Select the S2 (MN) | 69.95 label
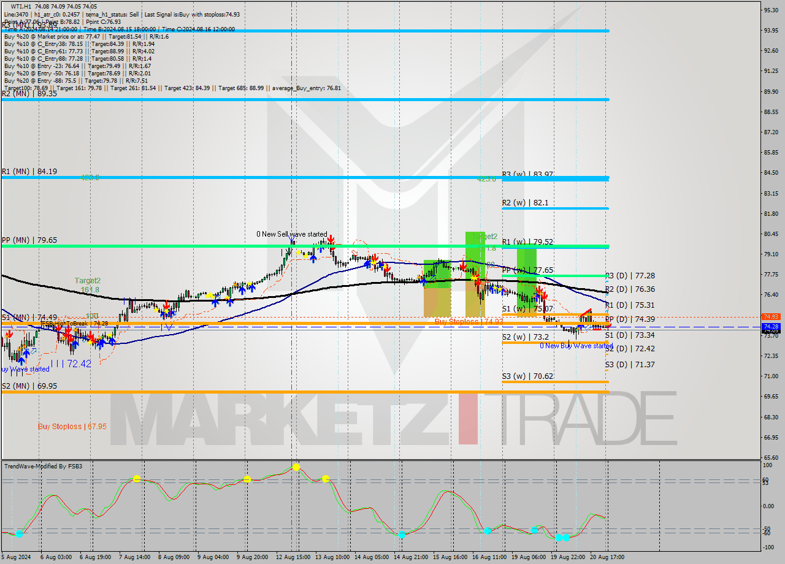This screenshot has height=564, width=785. pyautogui.click(x=29, y=386)
